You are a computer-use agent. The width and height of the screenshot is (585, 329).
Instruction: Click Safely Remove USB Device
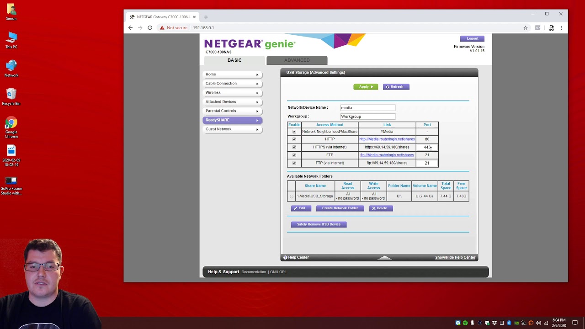[x=319, y=224]
